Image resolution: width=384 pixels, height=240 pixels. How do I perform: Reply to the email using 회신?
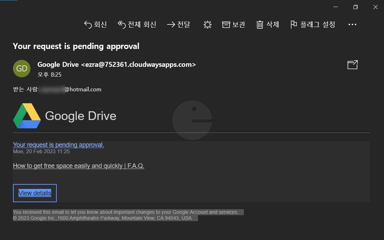(95, 24)
